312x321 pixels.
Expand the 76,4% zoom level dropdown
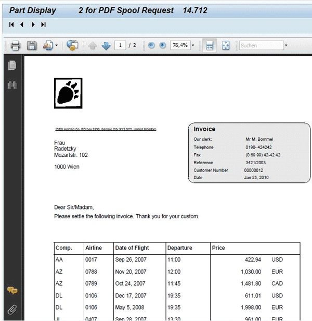coord(193,46)
